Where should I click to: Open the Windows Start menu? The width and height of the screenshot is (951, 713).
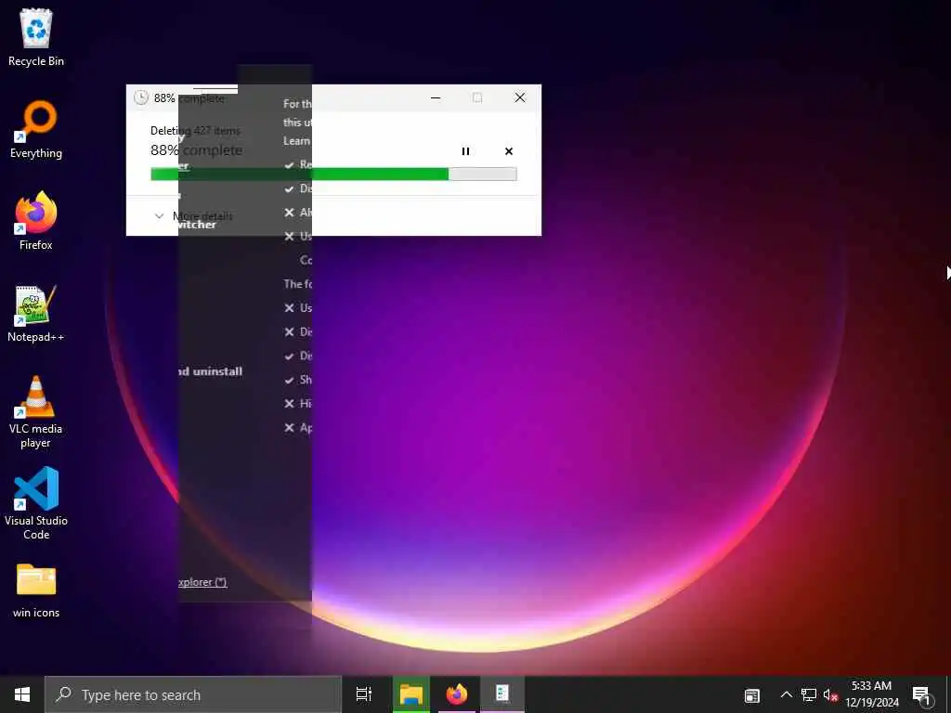coord(22,694)
